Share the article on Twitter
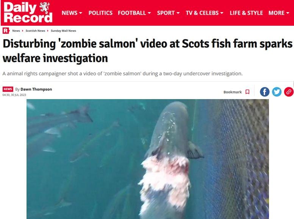Viewport: 294px width, 219px height. pos(277,92)
